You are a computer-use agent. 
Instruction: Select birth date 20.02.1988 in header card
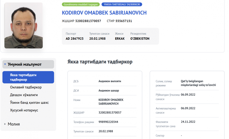pyautogui.click(x=98, y=39)
